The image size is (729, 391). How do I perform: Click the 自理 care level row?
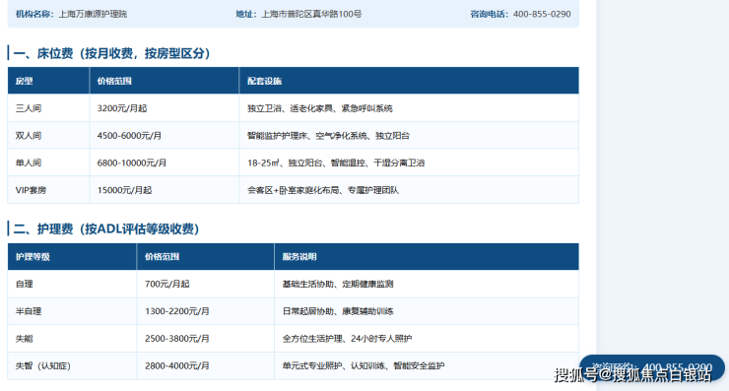click(293, 284)
